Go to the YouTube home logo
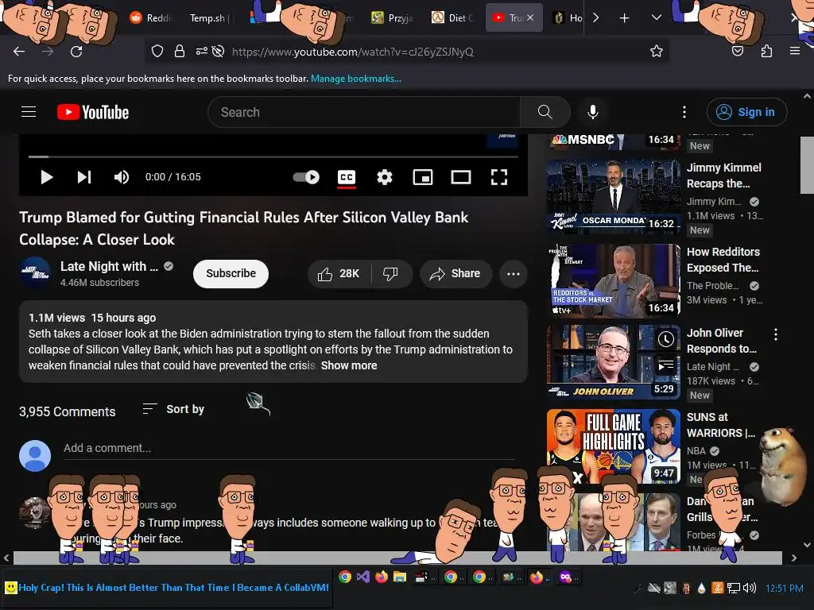This screenshot has width=814, height=610. click(93, 112)
